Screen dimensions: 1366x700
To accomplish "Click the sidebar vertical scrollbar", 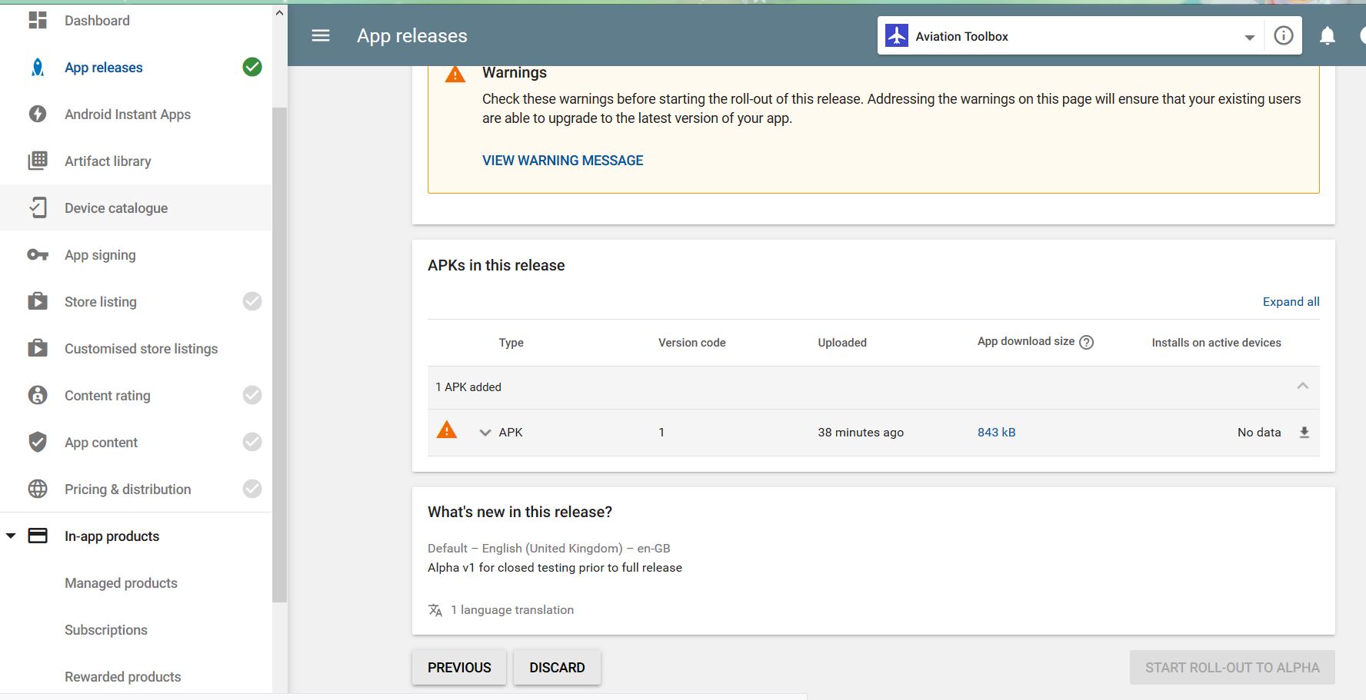I will (279, 353).
